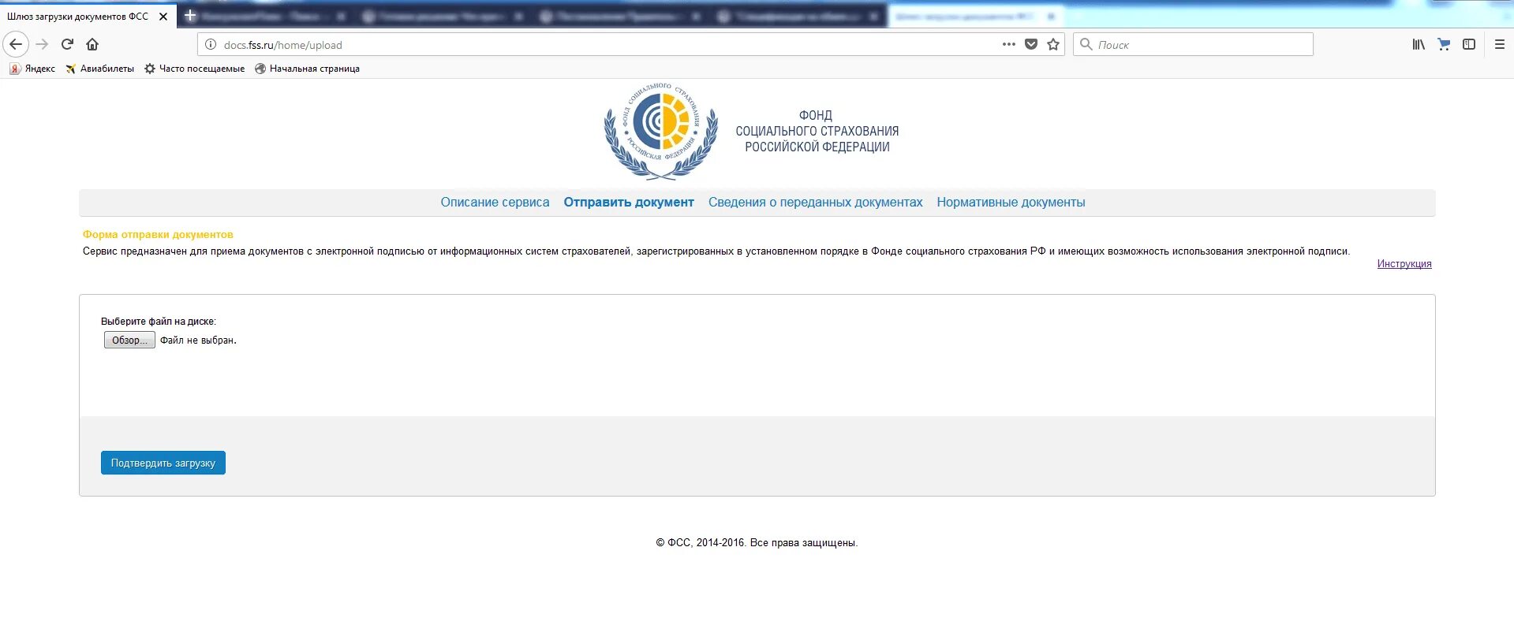1514x640 pixels.
Task: Click 'Файл не выбран.' text
Action: pos(198,340)
